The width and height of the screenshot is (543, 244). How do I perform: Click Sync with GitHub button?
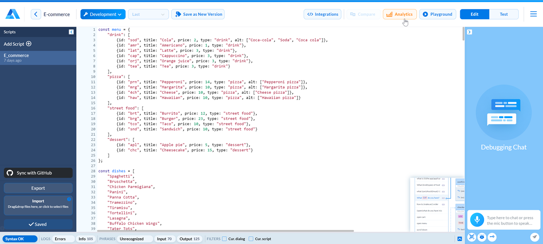pos(38,173)
